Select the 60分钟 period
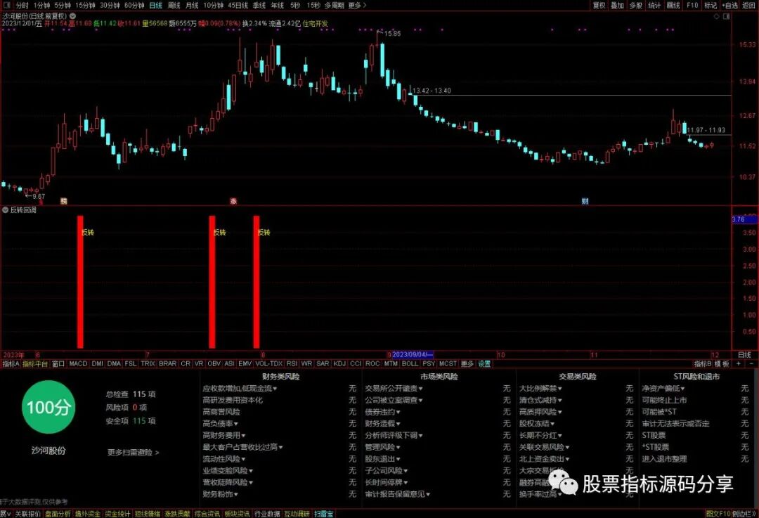Image resolution: width=759 pixels, height=518 pixels. (x=134, y=6)
